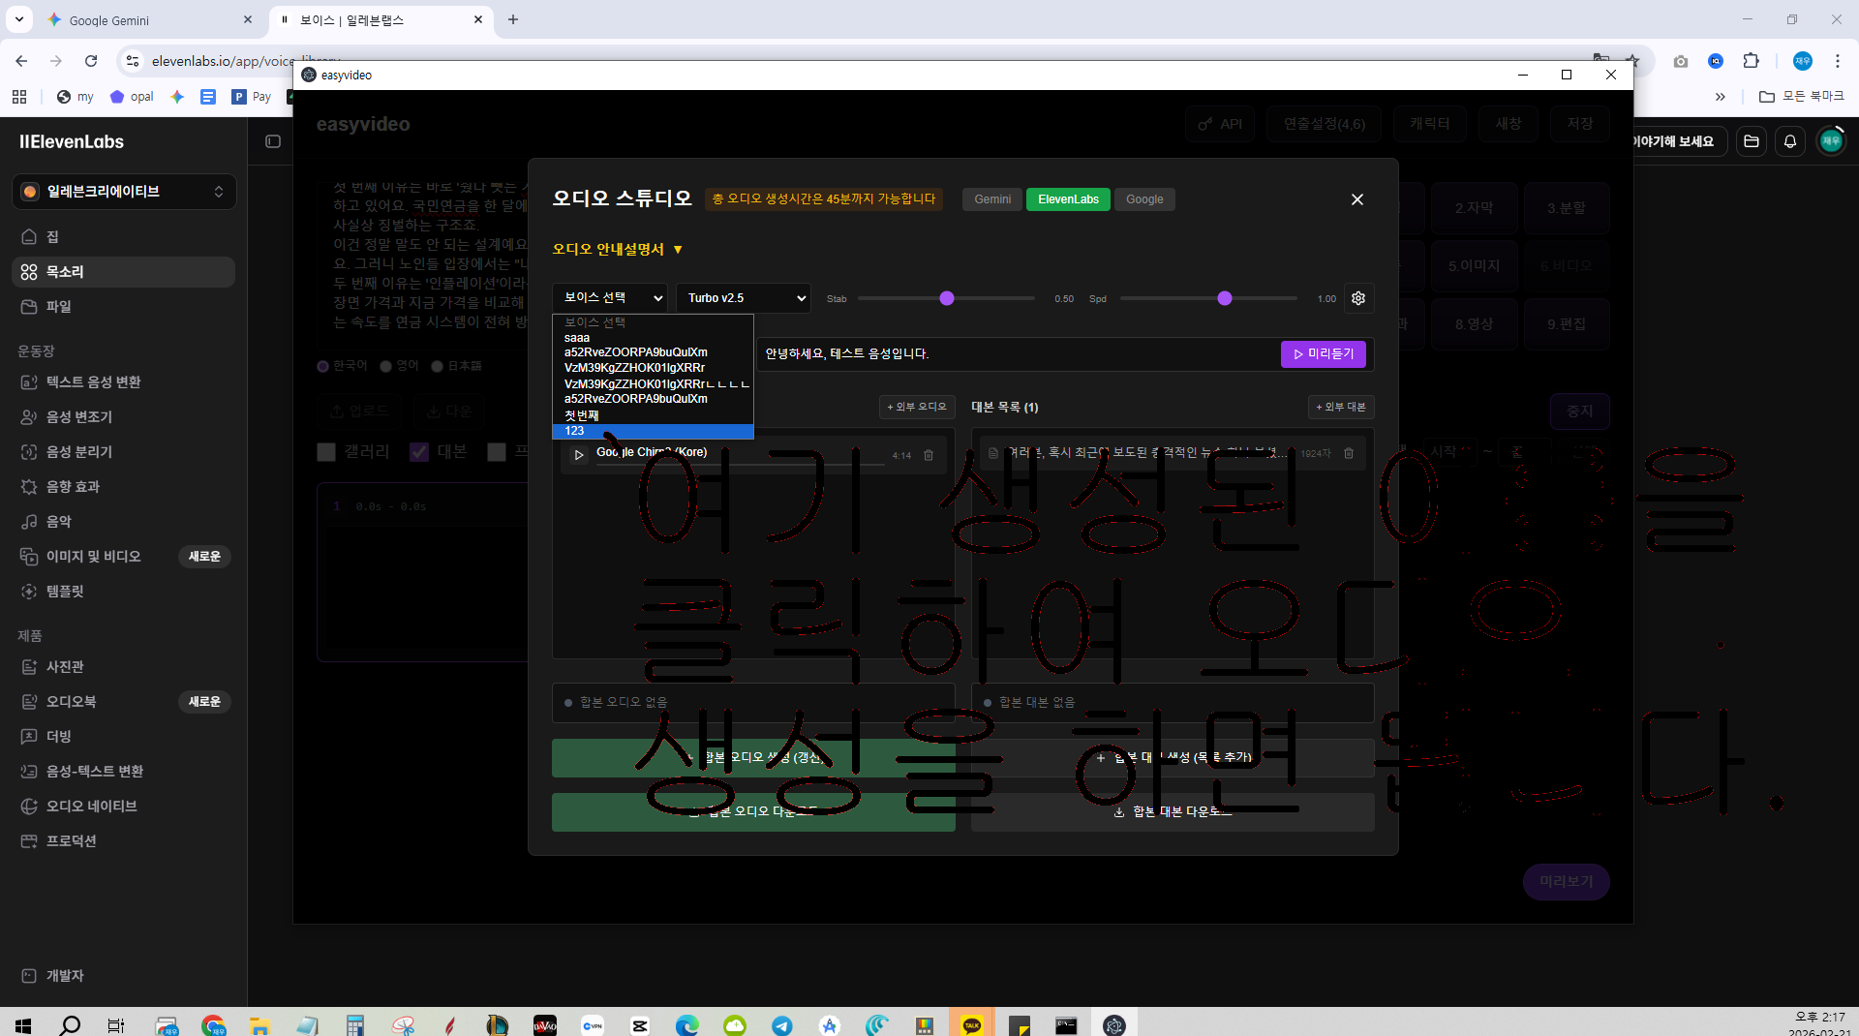Toggle the ElevenLabs sidebar panel
Image resolution: width=1859 pixels, height=1036 pixels.
click(x=273, y=141)
